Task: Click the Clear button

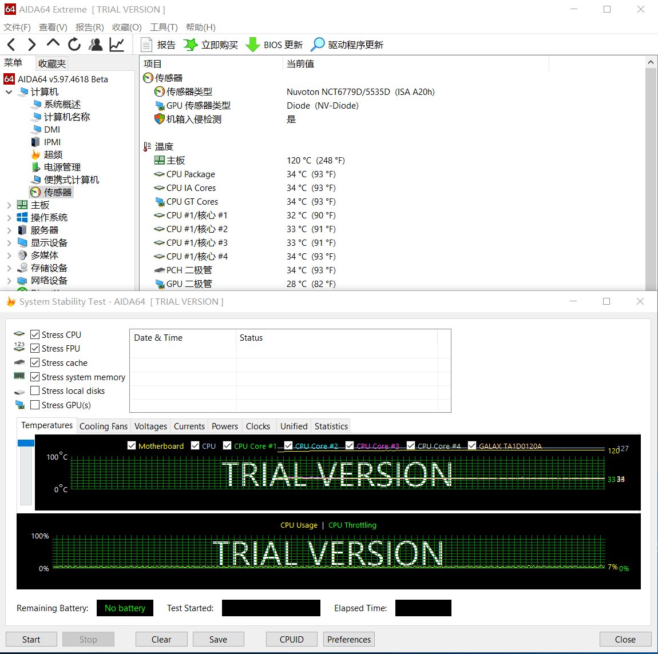Action: click(161, 639)
